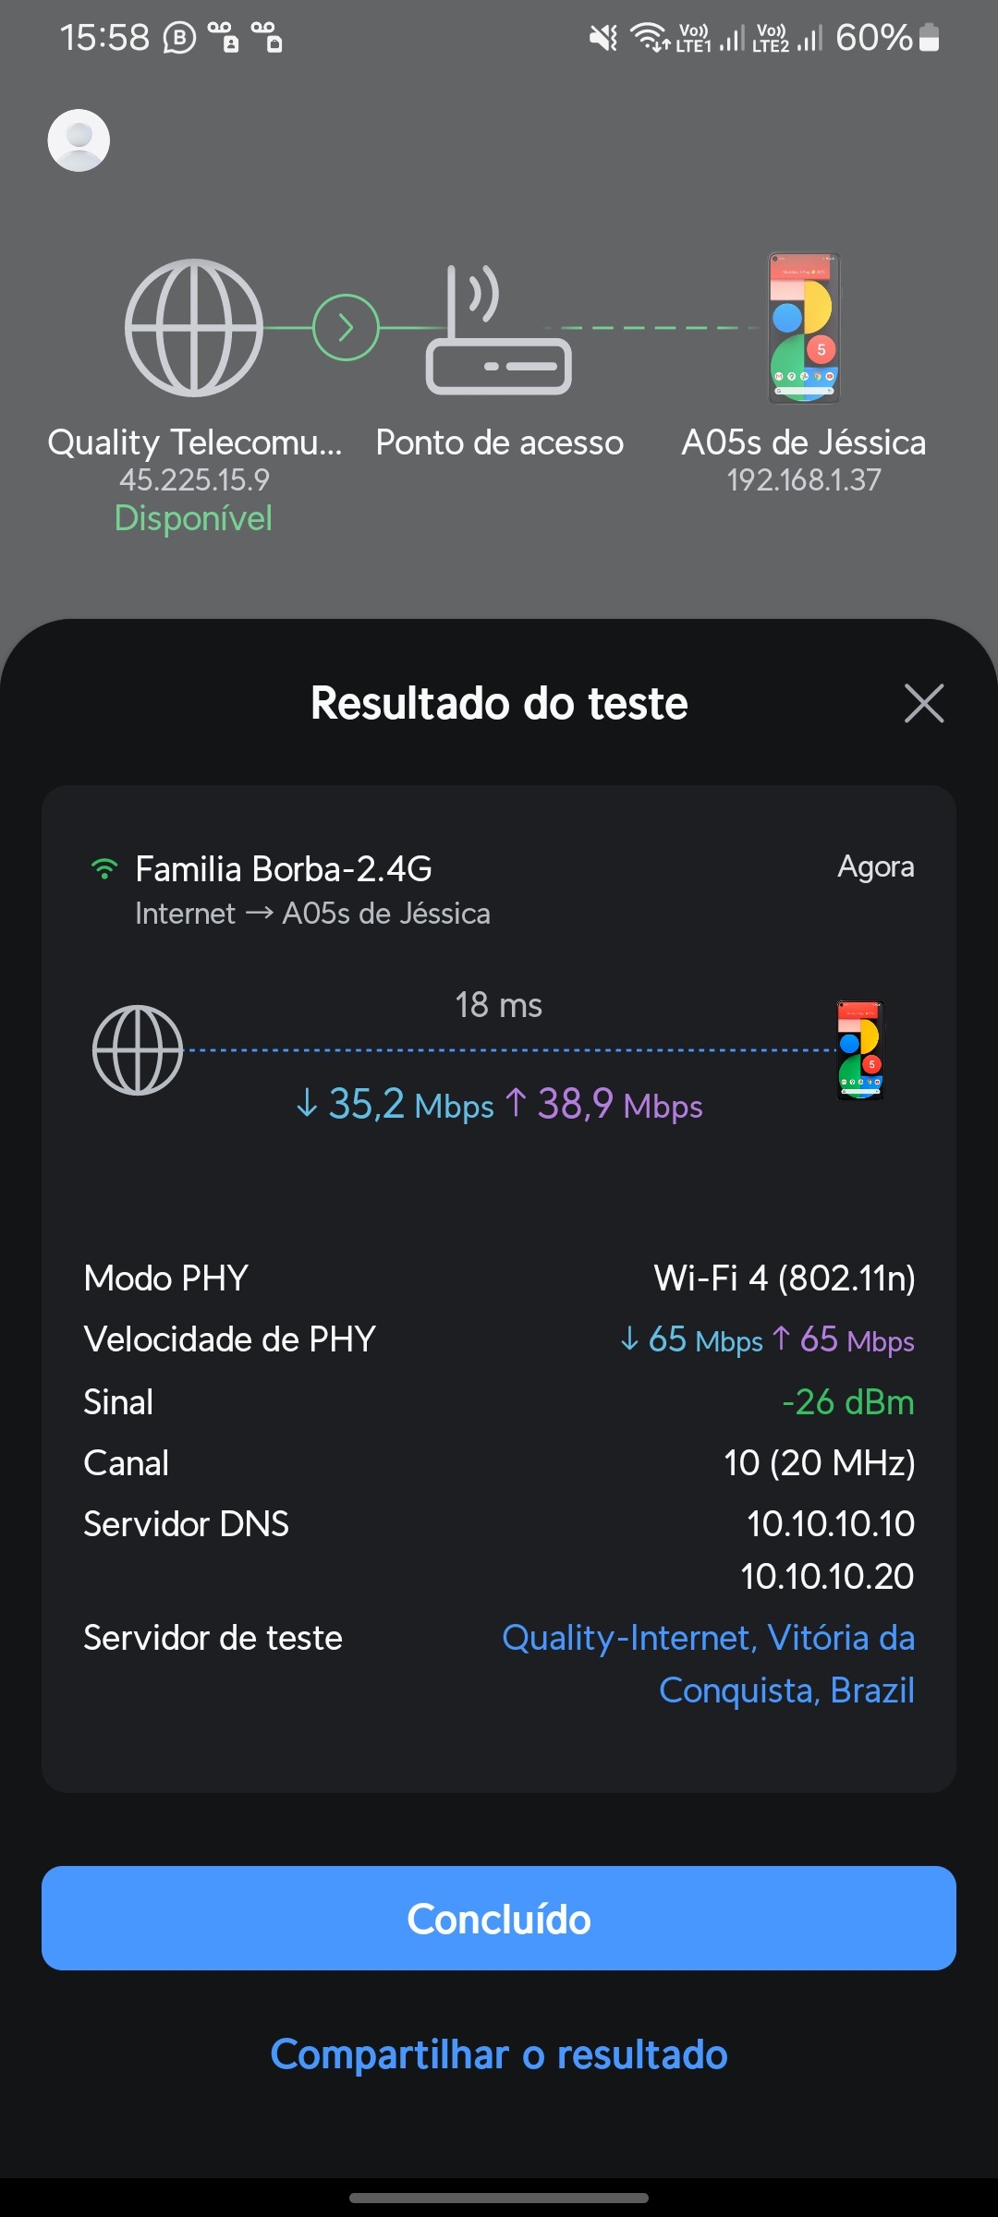Tap Compartilhar o resultado link
This screenshot has width=998, height=2217.
point(499,2055)
